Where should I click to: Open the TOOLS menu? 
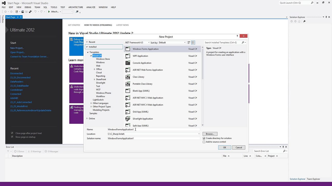point(54,7)
